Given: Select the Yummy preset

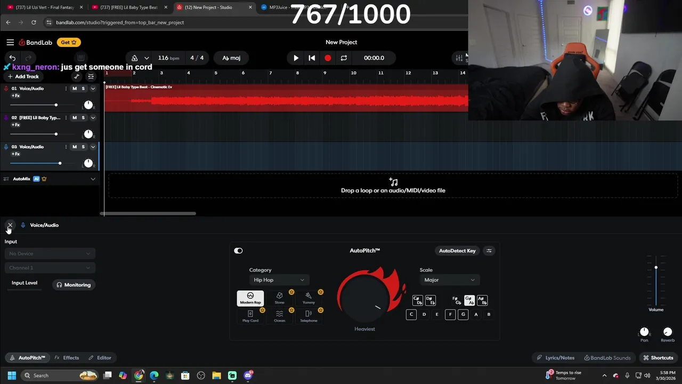Looking at the screenshot, I should pyautogui.click(x=308, y=298).
